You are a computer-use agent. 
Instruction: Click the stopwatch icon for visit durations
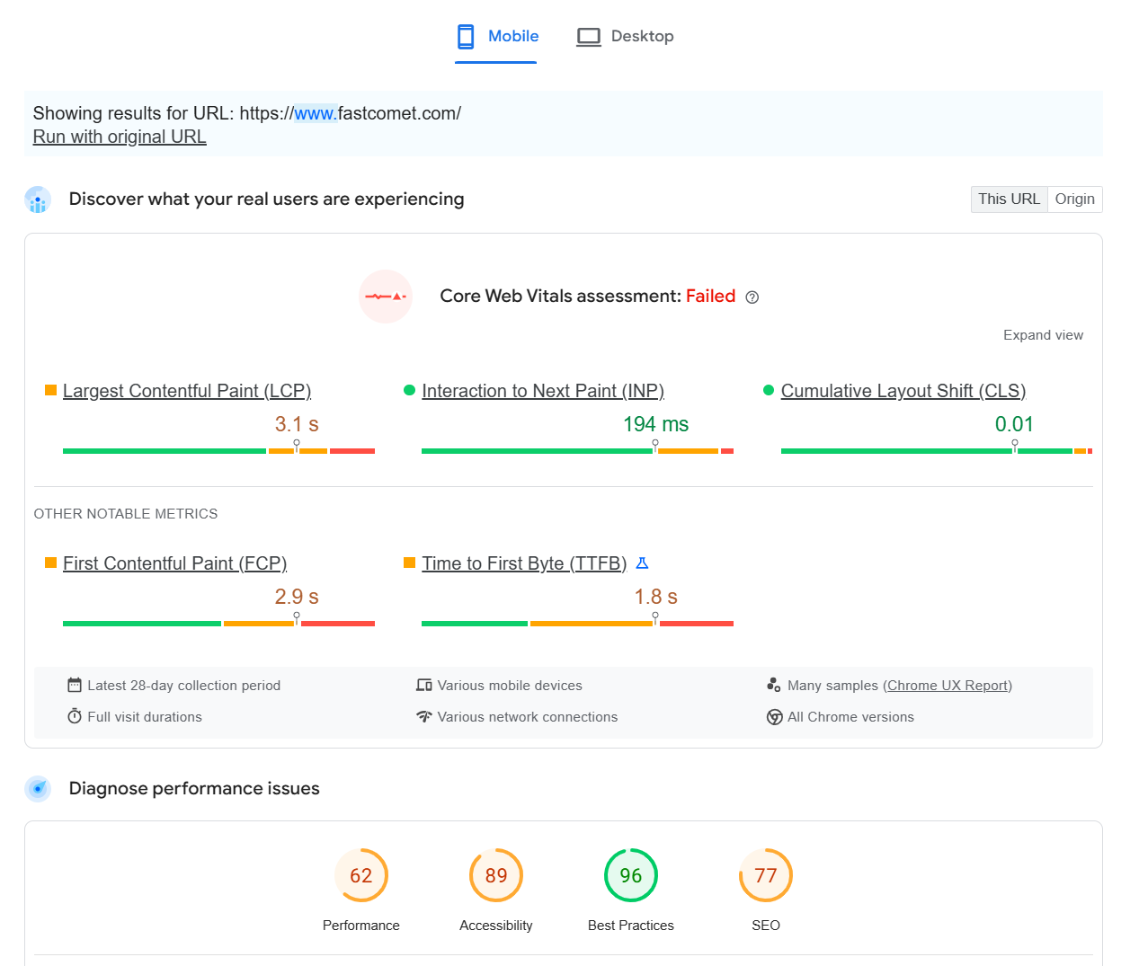coord(75,716)
